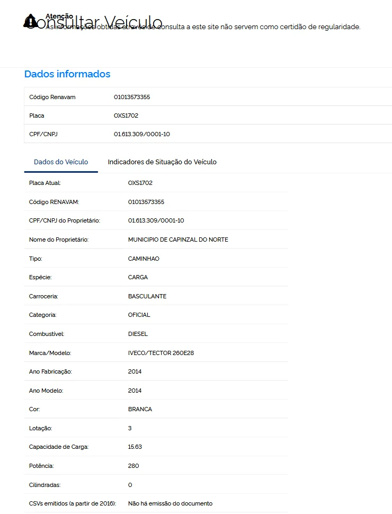Click the Dados informados heading
The height and width of the screenshot is (514, 392).
[67, 74]
